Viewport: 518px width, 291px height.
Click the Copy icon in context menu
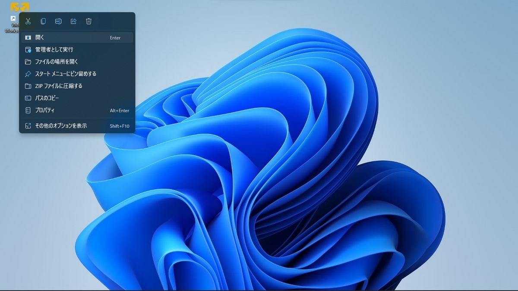click(43, 21)
